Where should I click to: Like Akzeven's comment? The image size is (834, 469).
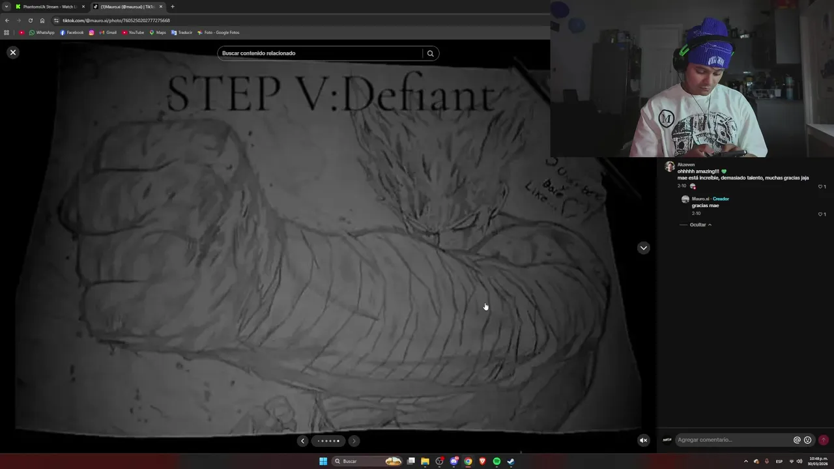pyautogui.click(x=822, y=186)
